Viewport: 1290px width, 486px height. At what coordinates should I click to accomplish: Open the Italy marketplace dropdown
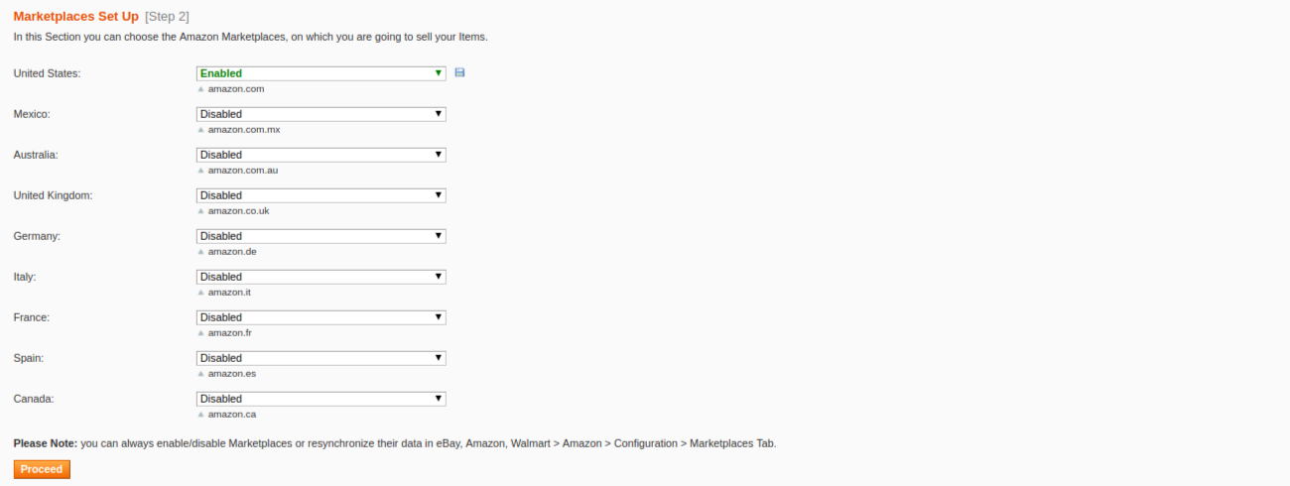[x=322, y=277]
